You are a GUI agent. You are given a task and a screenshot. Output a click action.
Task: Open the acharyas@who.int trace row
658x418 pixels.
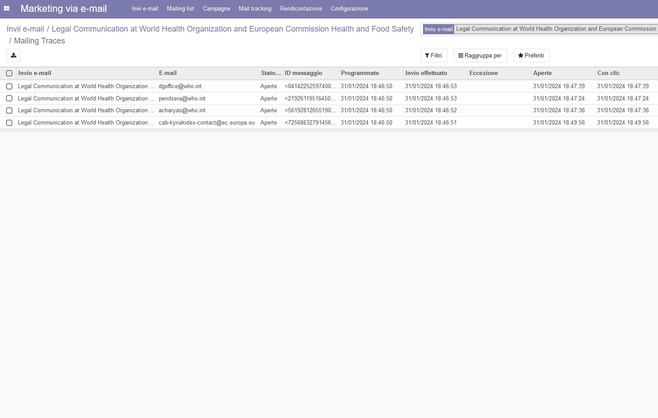tap(182, 111)
